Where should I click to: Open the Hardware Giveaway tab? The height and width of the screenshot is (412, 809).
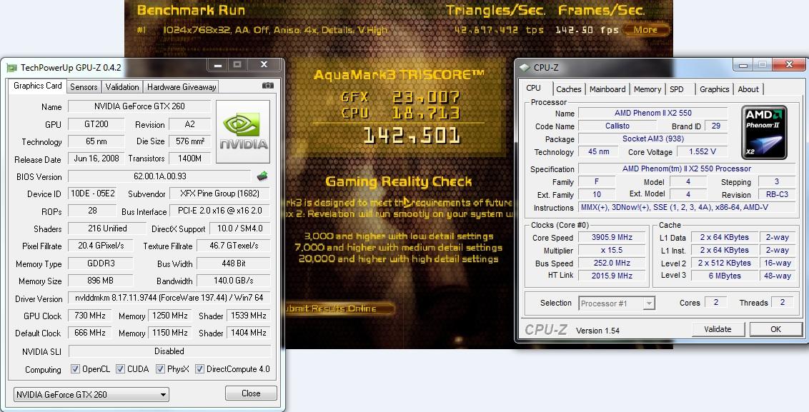coord(181,87)
